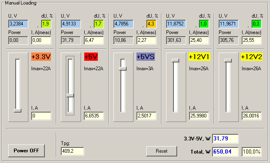The width and height of the screenshot is (270, 163).
Task: Click the green dU deviation value 1,0
Action: point(204,24)
